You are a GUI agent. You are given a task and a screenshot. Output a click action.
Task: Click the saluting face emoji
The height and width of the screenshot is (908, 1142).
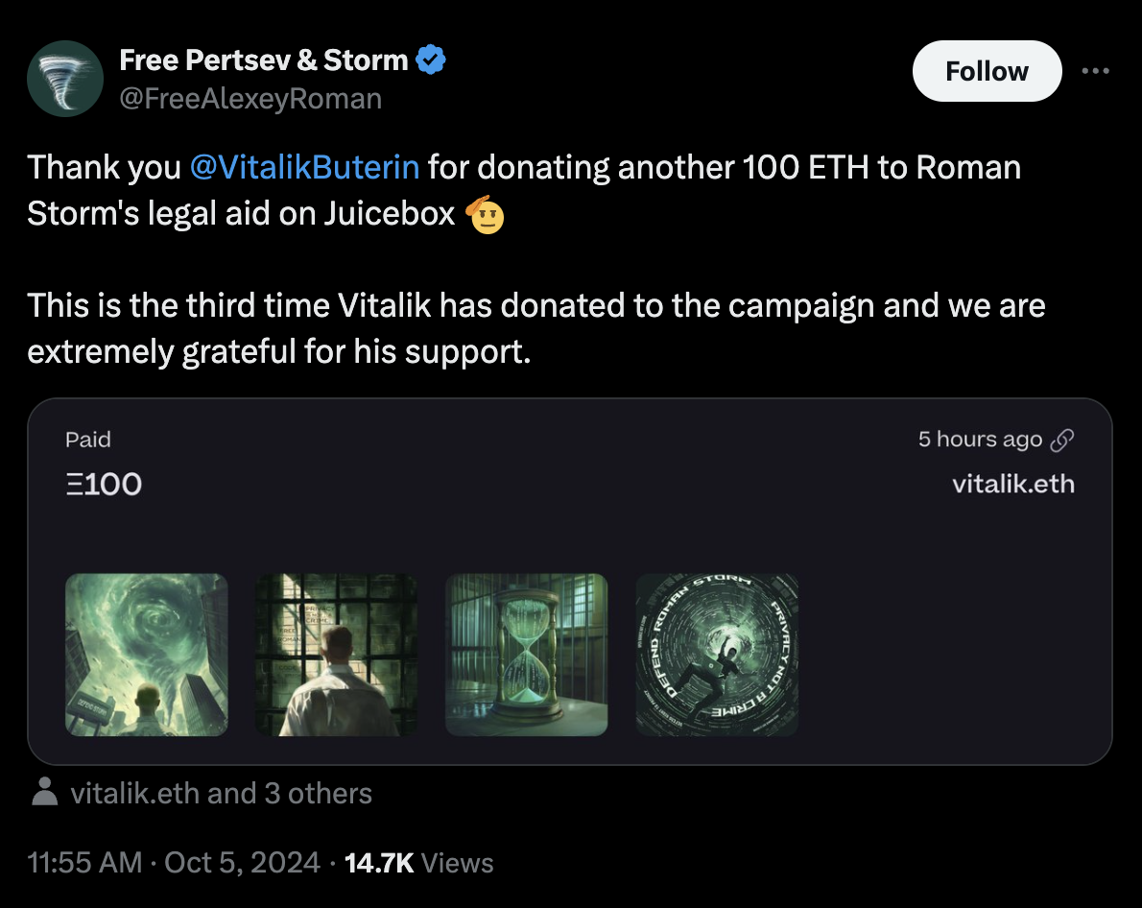tap(486, 215)
